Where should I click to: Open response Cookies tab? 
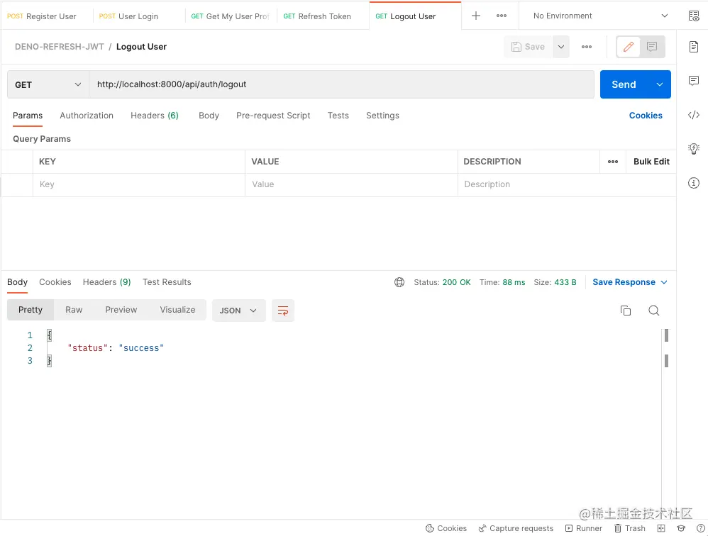55,282
